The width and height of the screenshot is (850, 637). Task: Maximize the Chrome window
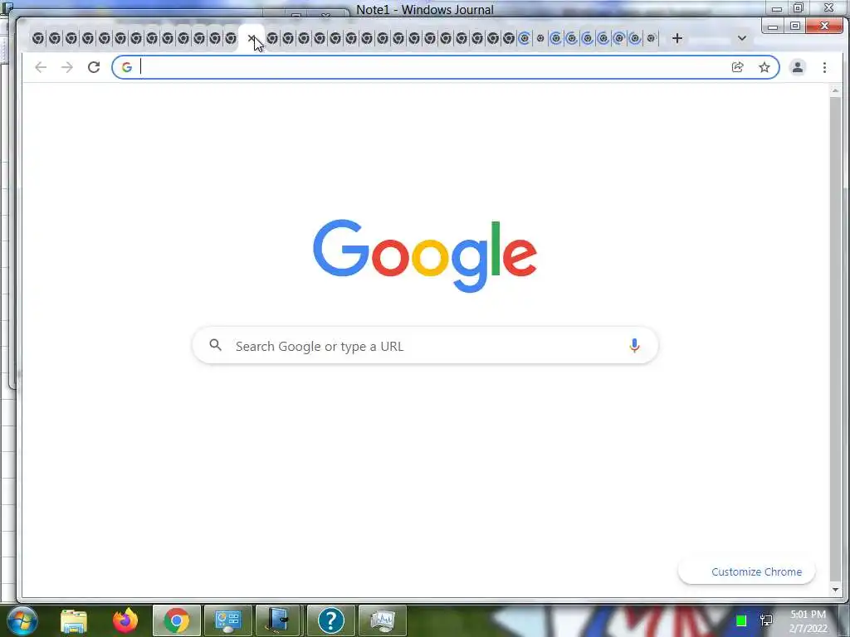point(795,26)
